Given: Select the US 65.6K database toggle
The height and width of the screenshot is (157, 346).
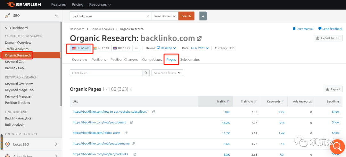Looking at the screenshot, I should (80, 48).
